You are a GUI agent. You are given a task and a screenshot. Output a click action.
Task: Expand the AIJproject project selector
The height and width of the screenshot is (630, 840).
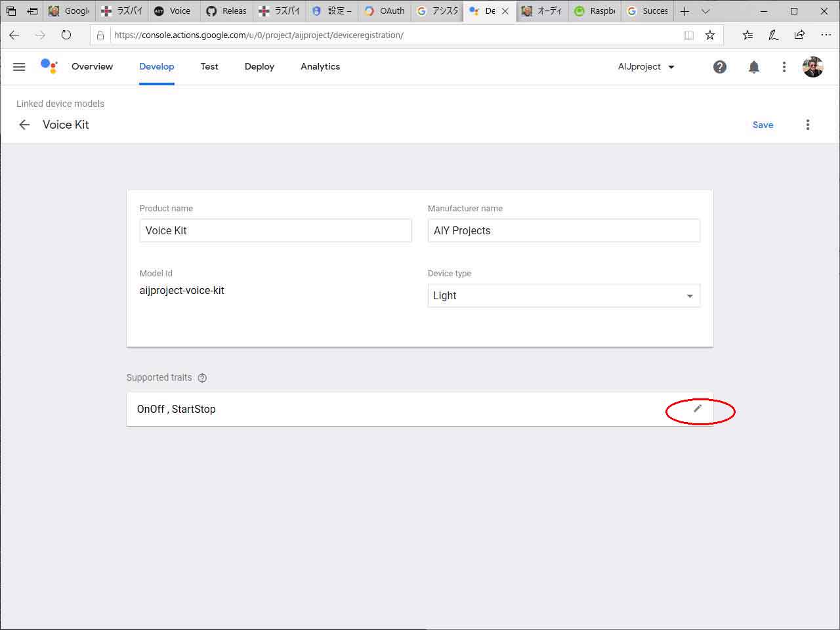[646, 67]
